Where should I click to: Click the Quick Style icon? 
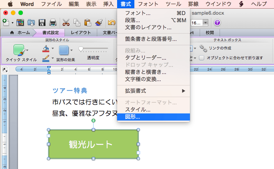coord(19,50)
